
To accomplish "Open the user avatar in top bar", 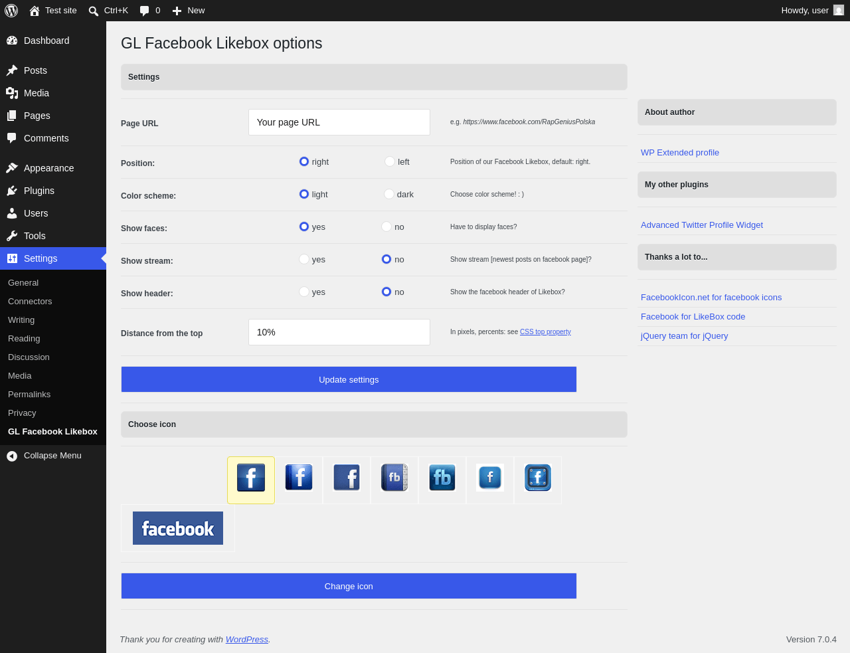I will click(839, 11).
